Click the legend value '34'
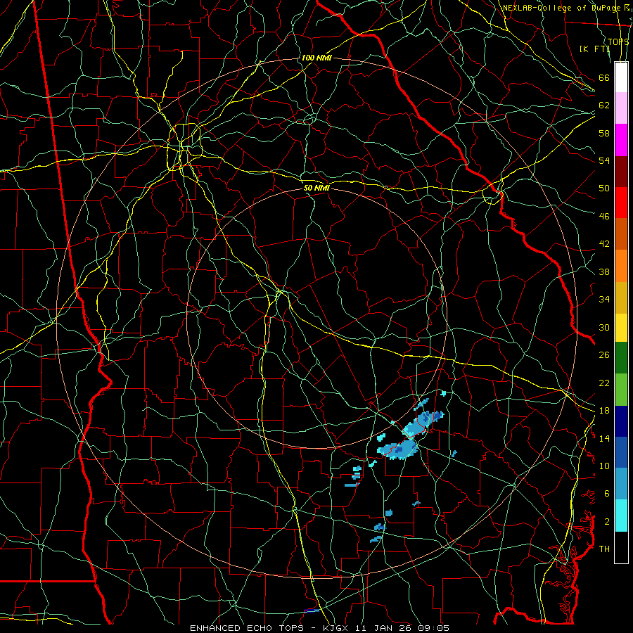633x633 pixels. pyautogui.click(x=604, y=300)
